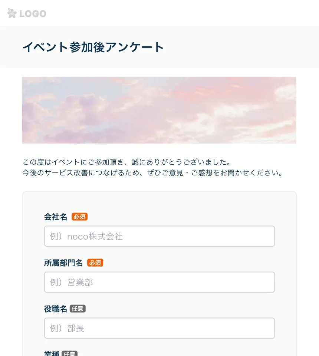Click the 所属部門名 field label
The width and height of the screenshot is (319, 356).
coord(63,263)
